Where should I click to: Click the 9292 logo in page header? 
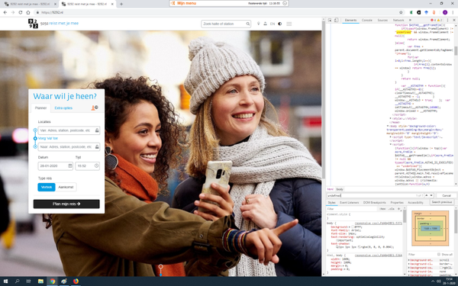33,24
